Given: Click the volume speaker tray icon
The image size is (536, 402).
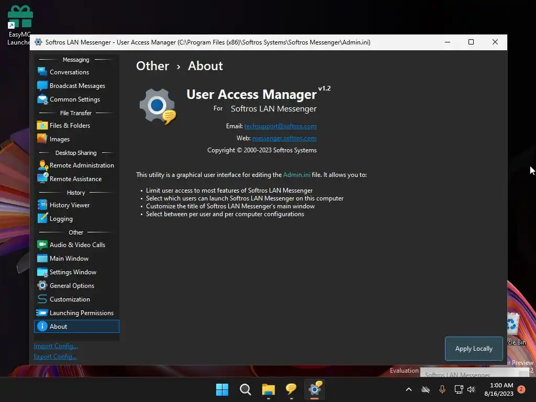Looking at the screenshot, I should point(472,389).
